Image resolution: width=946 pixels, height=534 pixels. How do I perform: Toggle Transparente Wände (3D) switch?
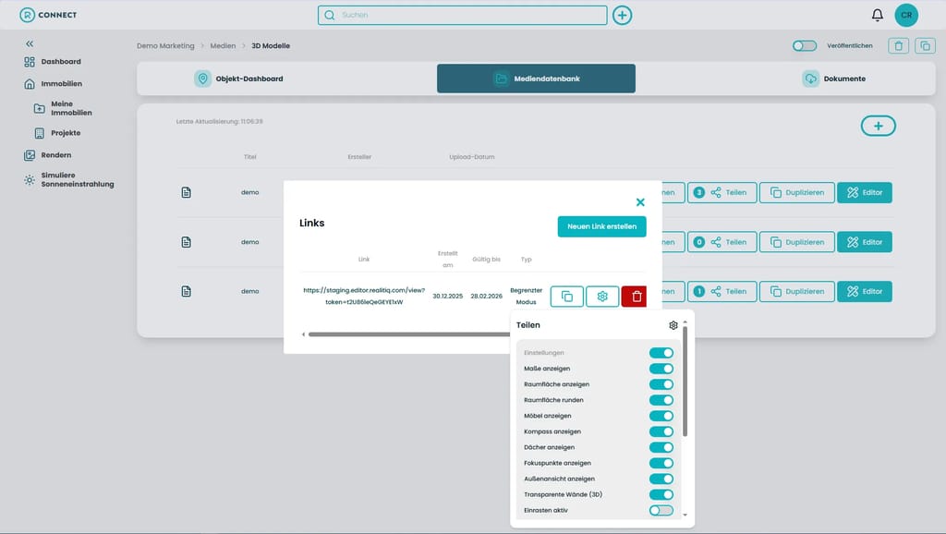[661, 494]
